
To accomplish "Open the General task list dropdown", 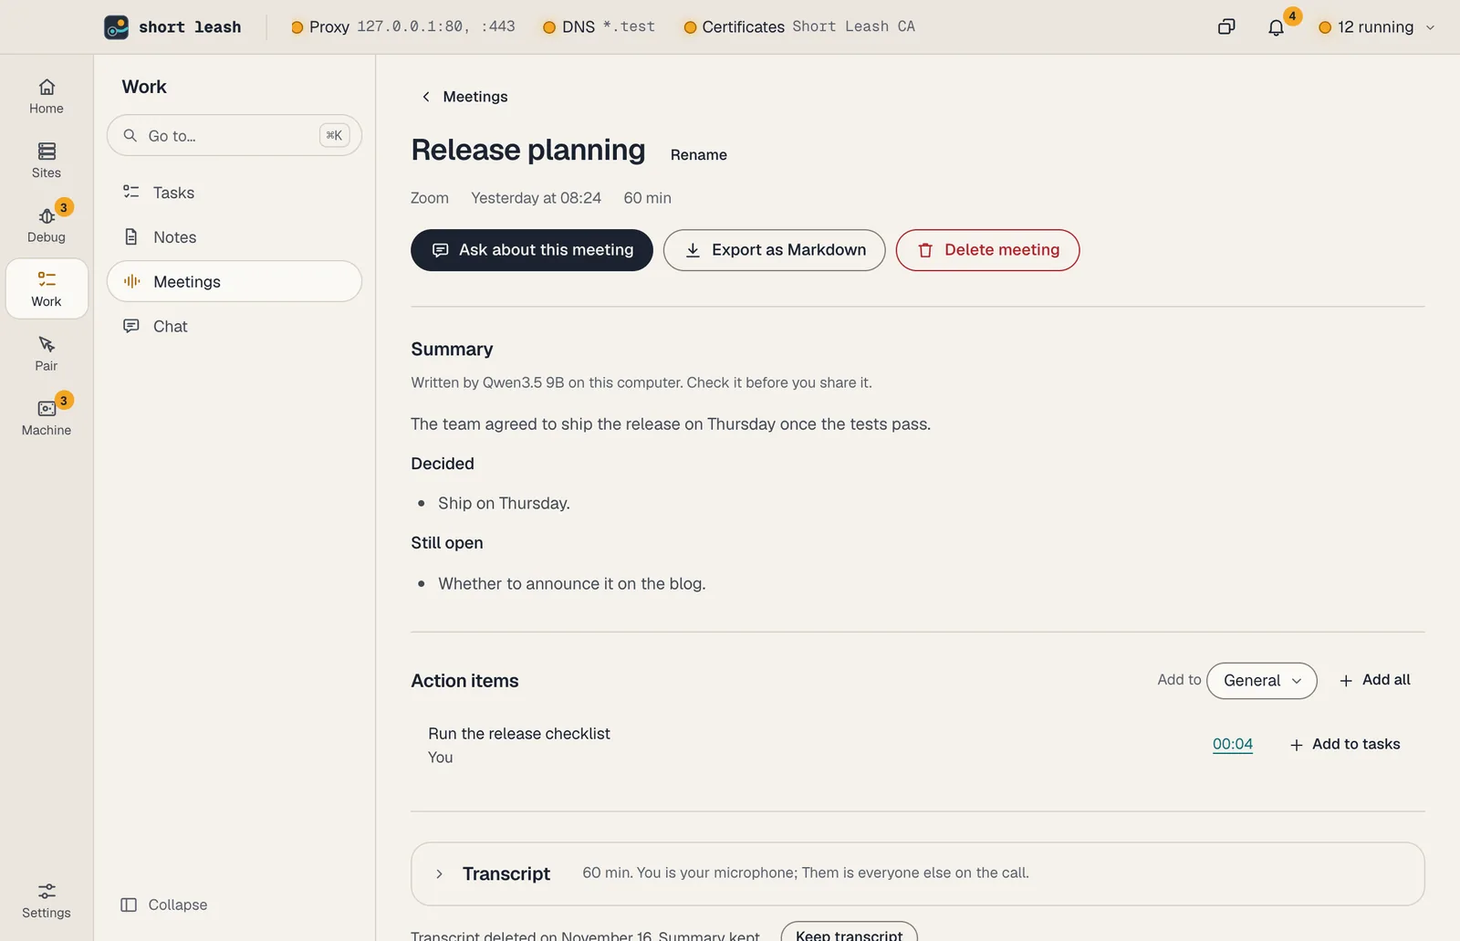I will coord(1261,681).
